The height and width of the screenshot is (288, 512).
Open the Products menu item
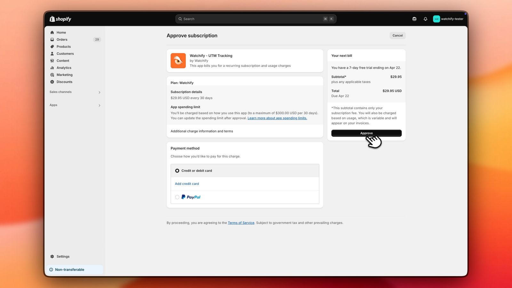(x=64, y=47)
